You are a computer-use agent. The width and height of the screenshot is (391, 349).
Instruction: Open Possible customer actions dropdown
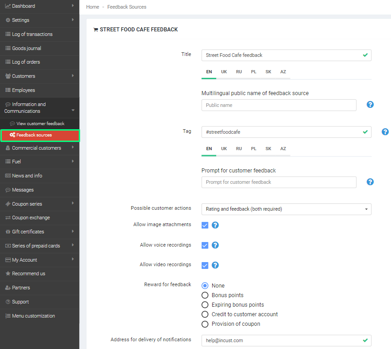pyautogui.click(x=286, y=209)
